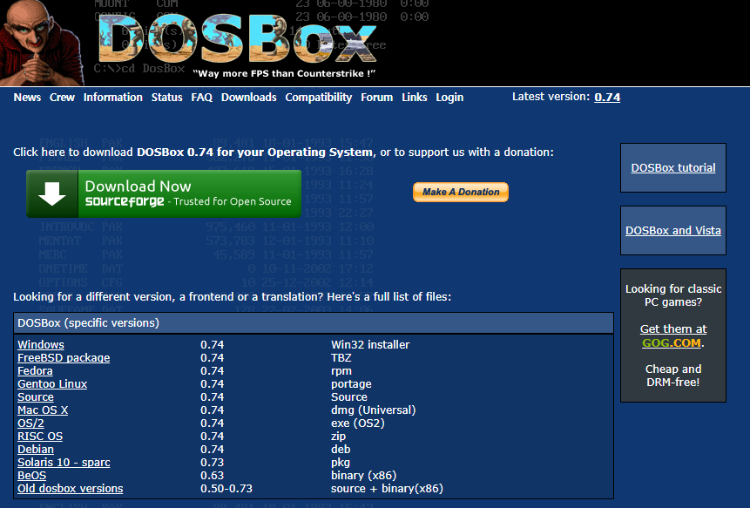Click the 0.63 version cell
Screen dimensions: 750x508
(x=212, y=476)
